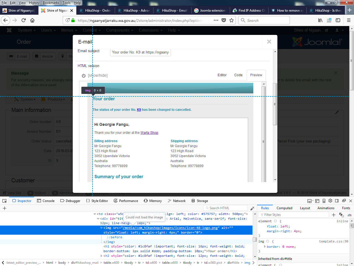Activate the element picker in DevTools
This screenshot has height=266, width=354.
[4, 201]
